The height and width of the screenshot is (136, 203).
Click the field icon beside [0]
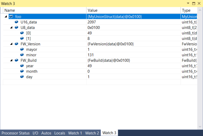tap(22, 33)
